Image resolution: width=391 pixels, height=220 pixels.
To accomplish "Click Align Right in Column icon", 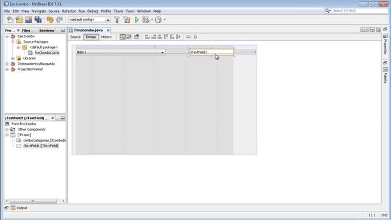I will click(x=153, y=37).
